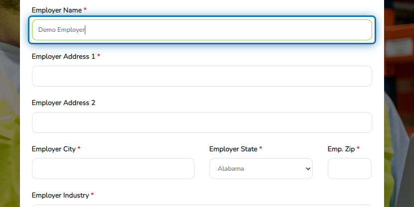Click the Employer Name label

click(x=57, y=10)
